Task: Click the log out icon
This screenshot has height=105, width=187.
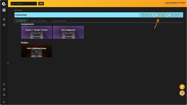Action: coord(4,102)
